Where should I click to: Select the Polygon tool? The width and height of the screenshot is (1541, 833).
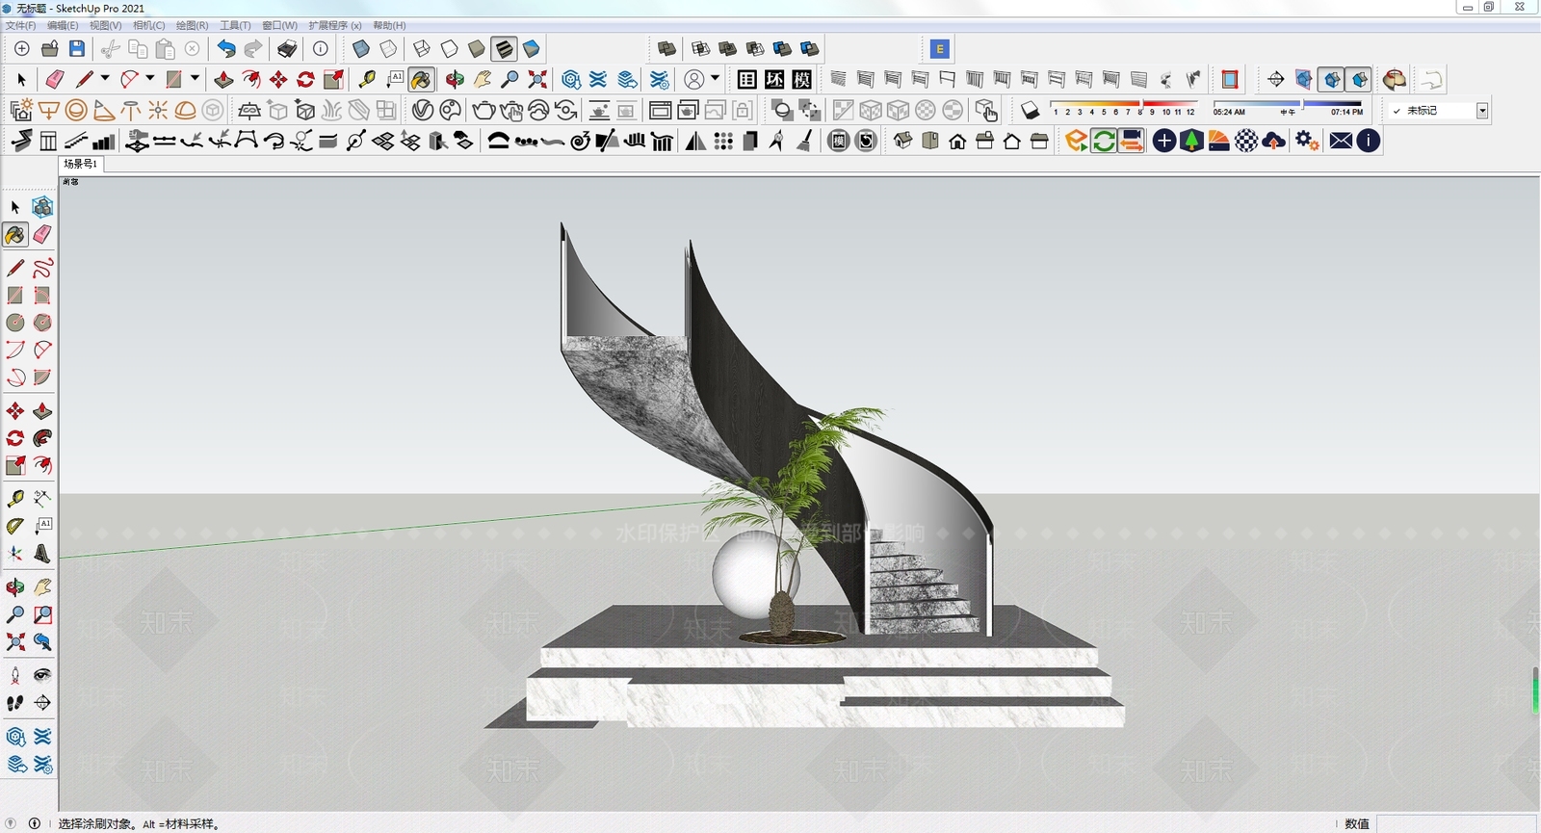(x=42, y=323)
